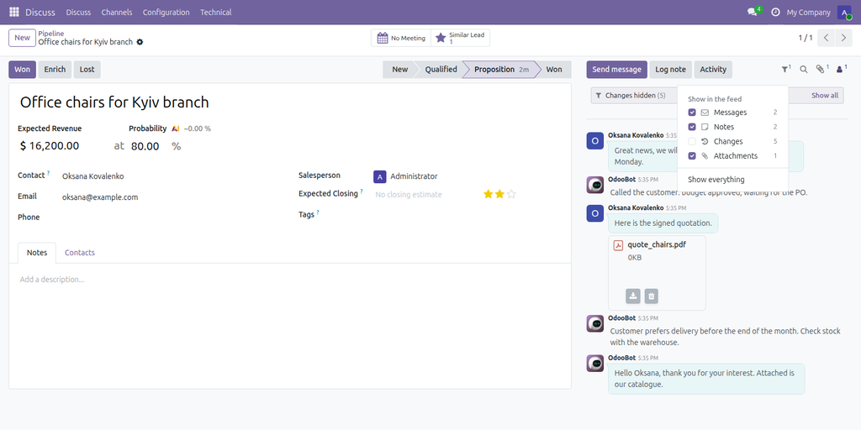Screen dimensions: 861x430
Task: Open the attachments paperclip icon
Action: point(821,69)
